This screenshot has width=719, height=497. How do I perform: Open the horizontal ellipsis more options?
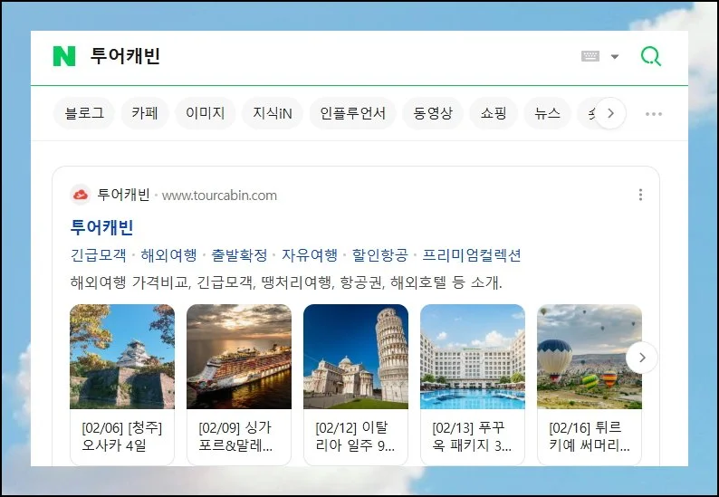[653, 114]
